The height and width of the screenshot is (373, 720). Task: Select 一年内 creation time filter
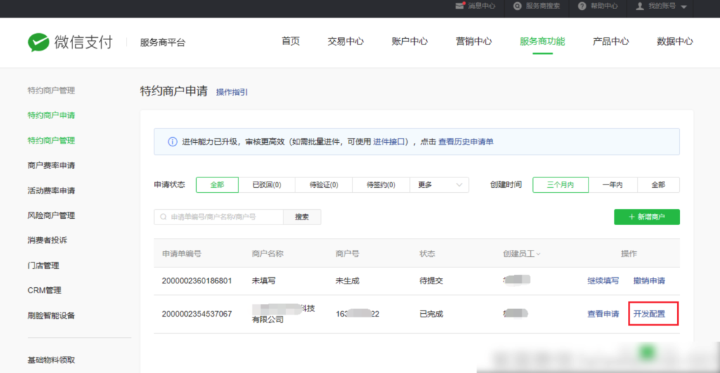pyautogui.click(x=612, y=185)
